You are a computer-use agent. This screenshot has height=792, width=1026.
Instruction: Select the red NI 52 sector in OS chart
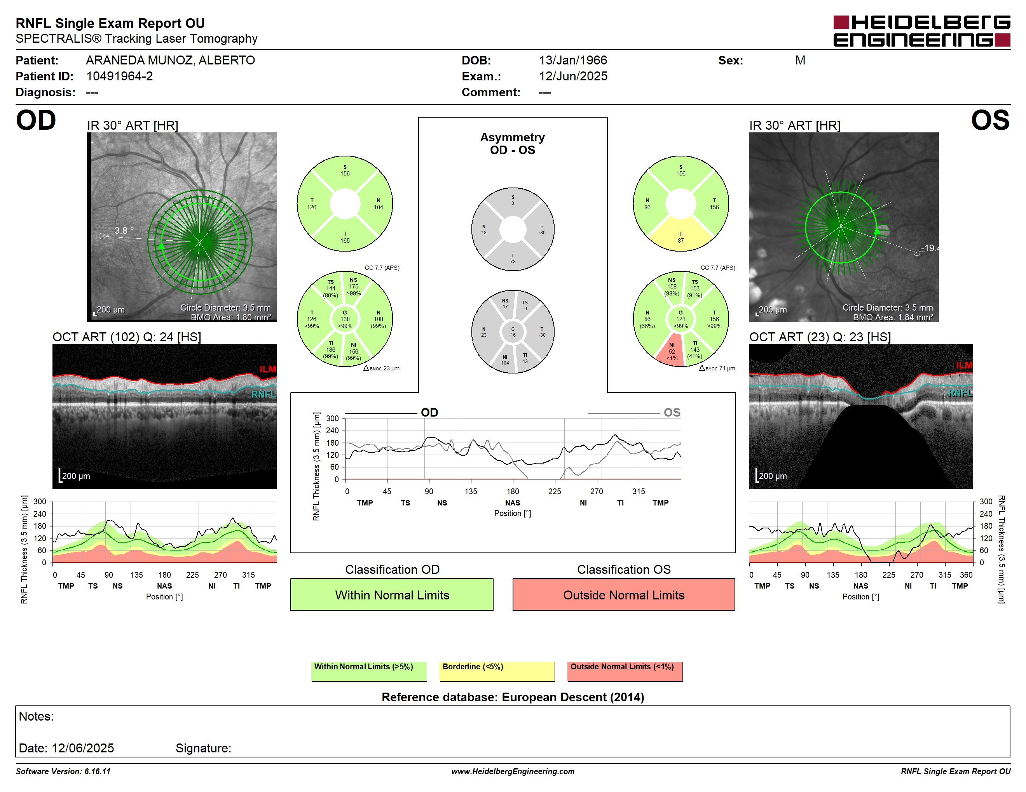click(x=672, y=351)
